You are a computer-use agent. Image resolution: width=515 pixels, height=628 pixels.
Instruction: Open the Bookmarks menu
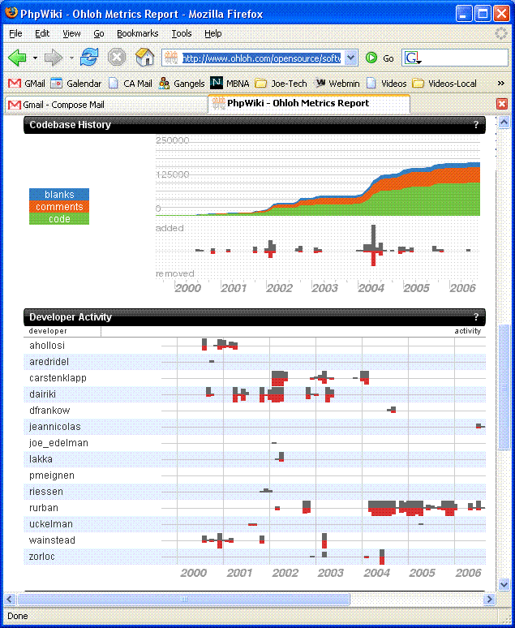(x=137, y=33)
